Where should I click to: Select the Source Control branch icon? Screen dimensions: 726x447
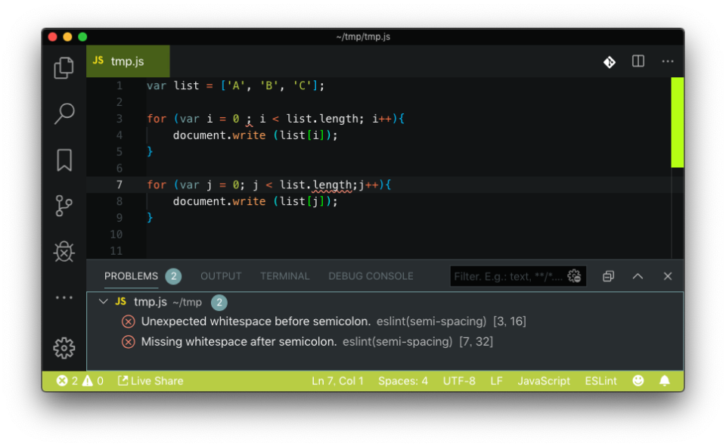click(64, 206)
